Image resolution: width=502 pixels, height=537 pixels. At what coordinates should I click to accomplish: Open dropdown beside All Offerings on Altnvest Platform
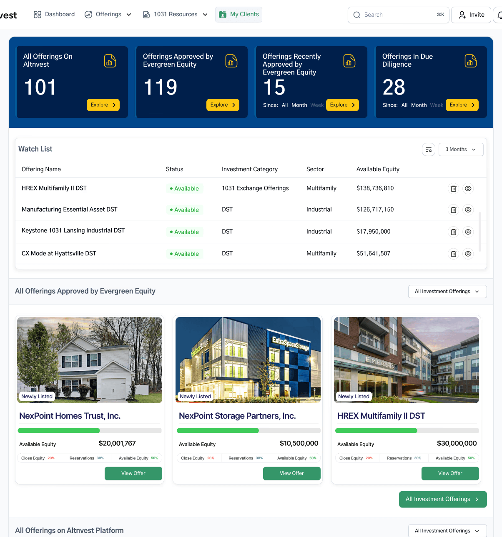(447, 531)
